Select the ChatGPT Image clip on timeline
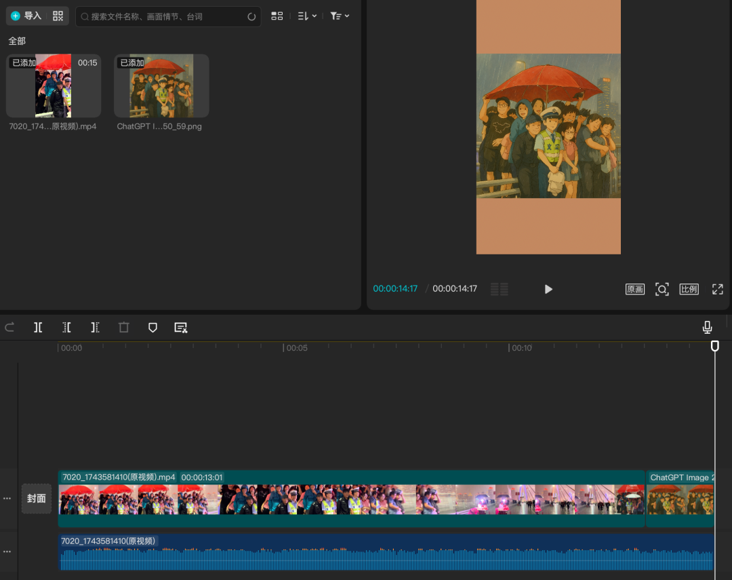 (680, 499)
